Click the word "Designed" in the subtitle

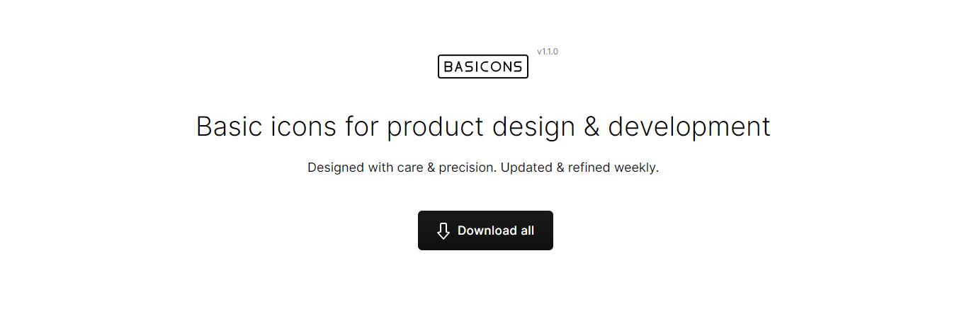335,168
